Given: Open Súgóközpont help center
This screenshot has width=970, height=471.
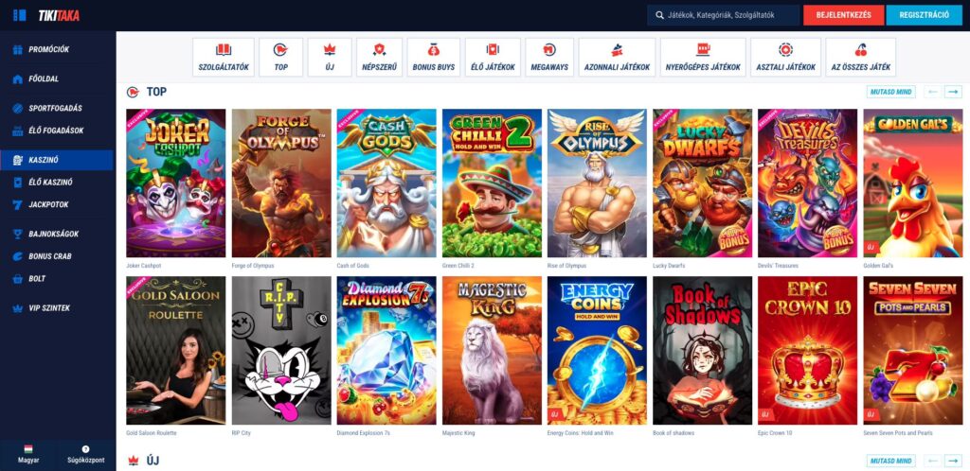Looking at the screenshot, I should (85, 453).
